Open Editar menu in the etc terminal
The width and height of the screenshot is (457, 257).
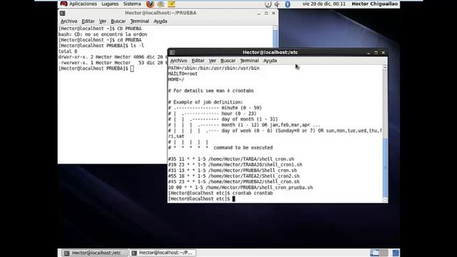(x=198, y=61)
